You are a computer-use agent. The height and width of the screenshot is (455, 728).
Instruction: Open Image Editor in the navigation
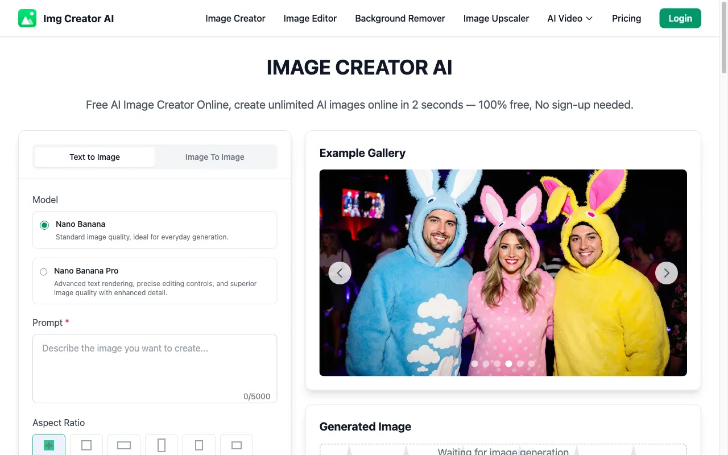(310, 18)
